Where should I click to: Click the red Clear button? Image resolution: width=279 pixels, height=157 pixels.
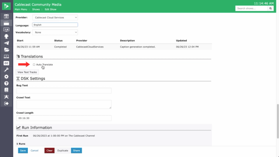49,150
